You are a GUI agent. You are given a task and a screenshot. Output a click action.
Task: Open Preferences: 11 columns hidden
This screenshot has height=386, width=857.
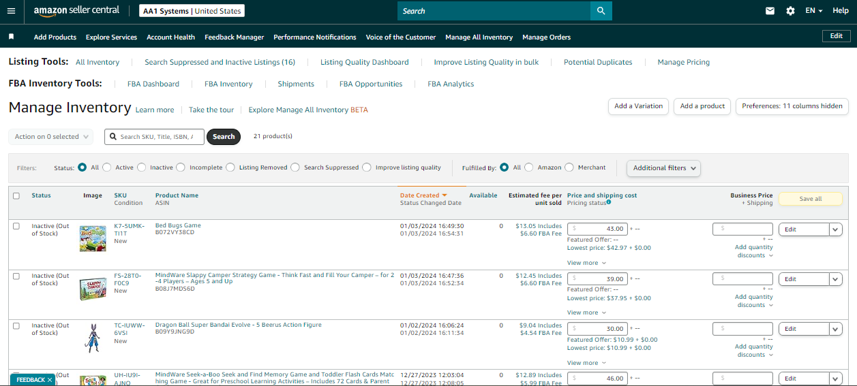[792, 106]
